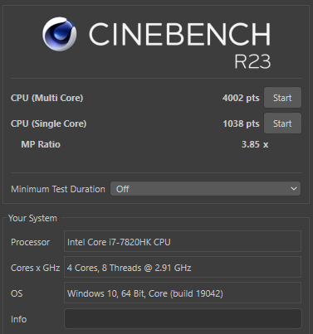Click the CPU (Single Core) label
Screen dimensions: 313x334
pyautogui.click(x=48, y=123)
